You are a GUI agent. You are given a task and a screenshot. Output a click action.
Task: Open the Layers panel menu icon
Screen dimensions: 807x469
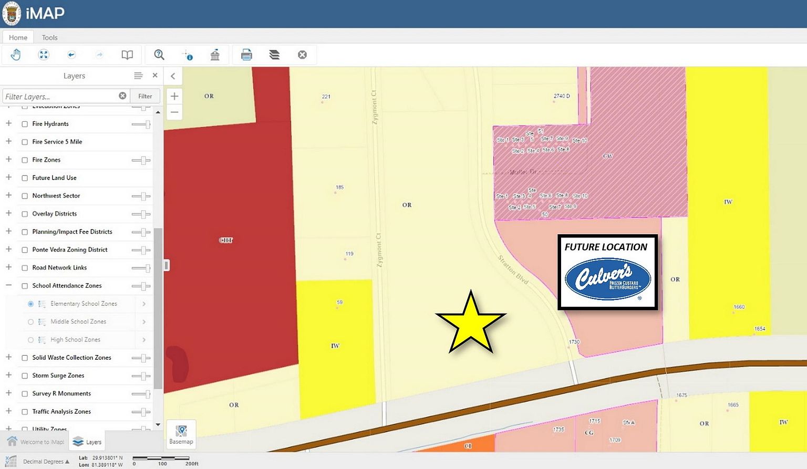(x=138, y=76)
